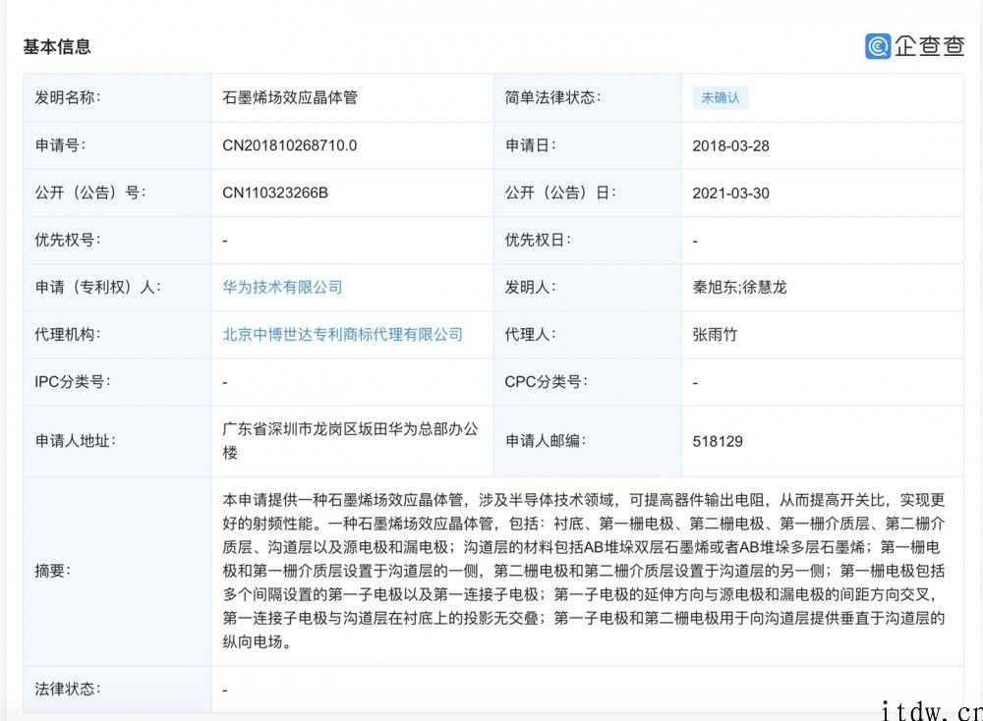
Task: Open the 北京中博世达专利商标代理有限公司 agency link
Action: coord(342,334)
